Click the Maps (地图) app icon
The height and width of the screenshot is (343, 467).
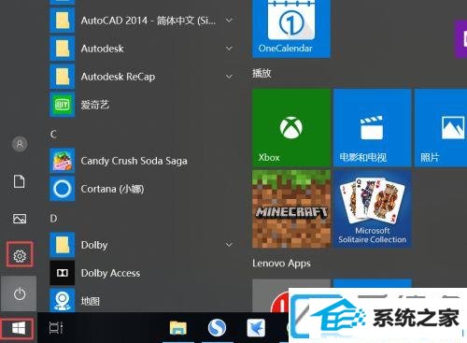[63, 300]
